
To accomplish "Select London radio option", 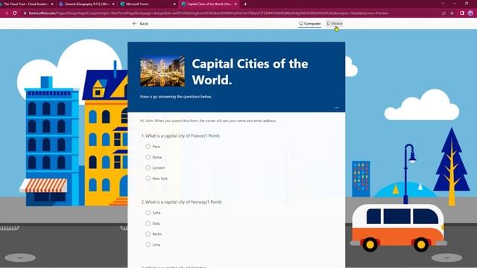I will coord(148,167).
